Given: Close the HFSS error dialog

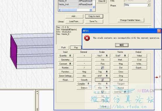Looking at the screenshot, I should (159, 31).
